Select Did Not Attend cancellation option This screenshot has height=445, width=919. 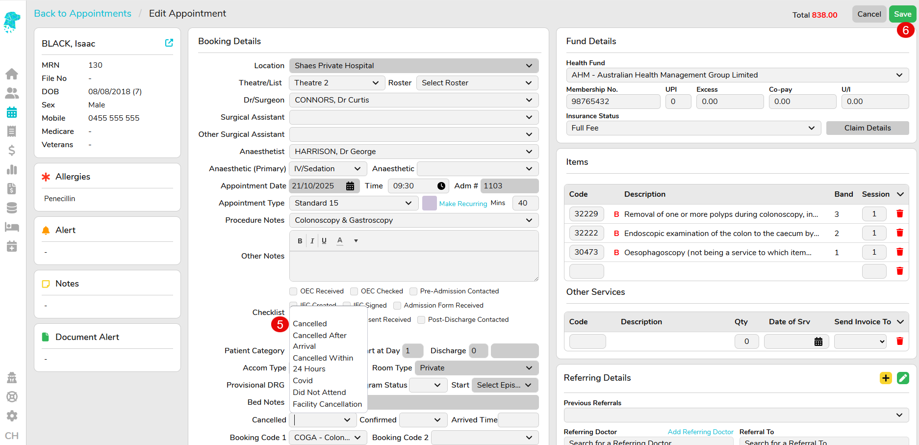[x=319, y=393]
